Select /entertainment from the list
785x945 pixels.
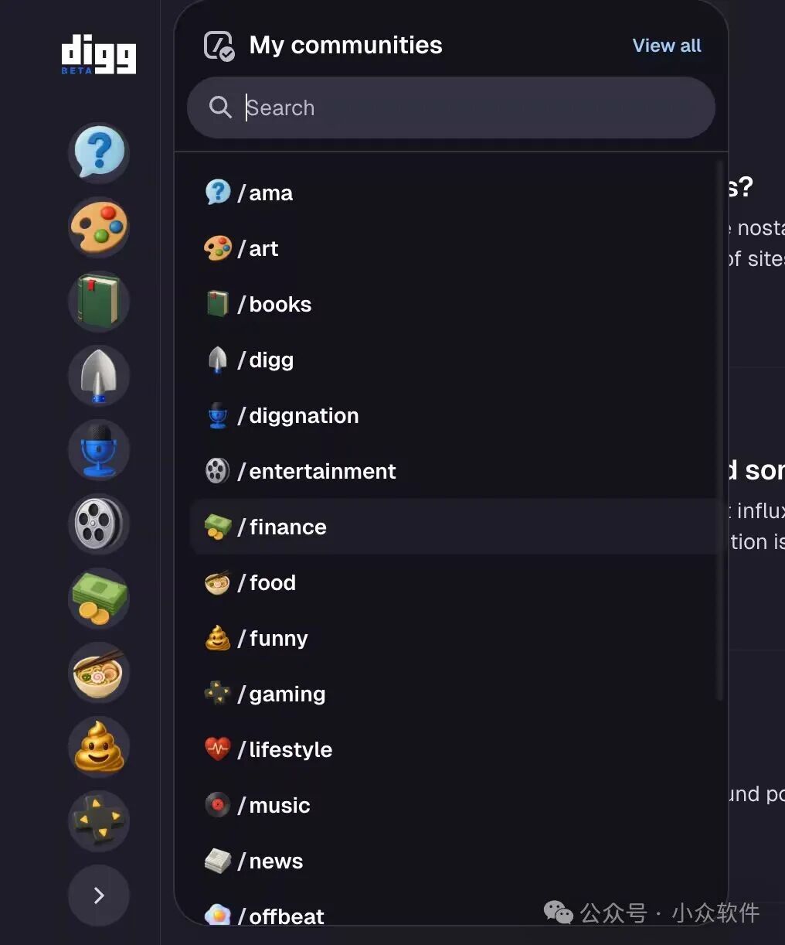click(x=321, y=471)
